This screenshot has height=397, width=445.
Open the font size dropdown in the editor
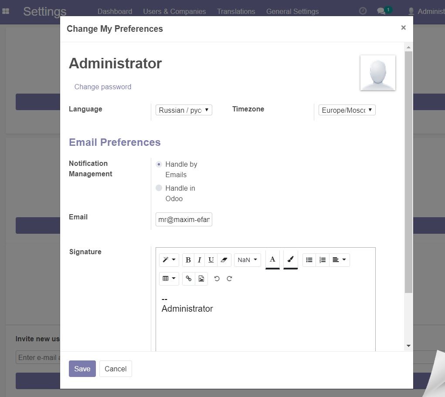(x=247, y=259)
